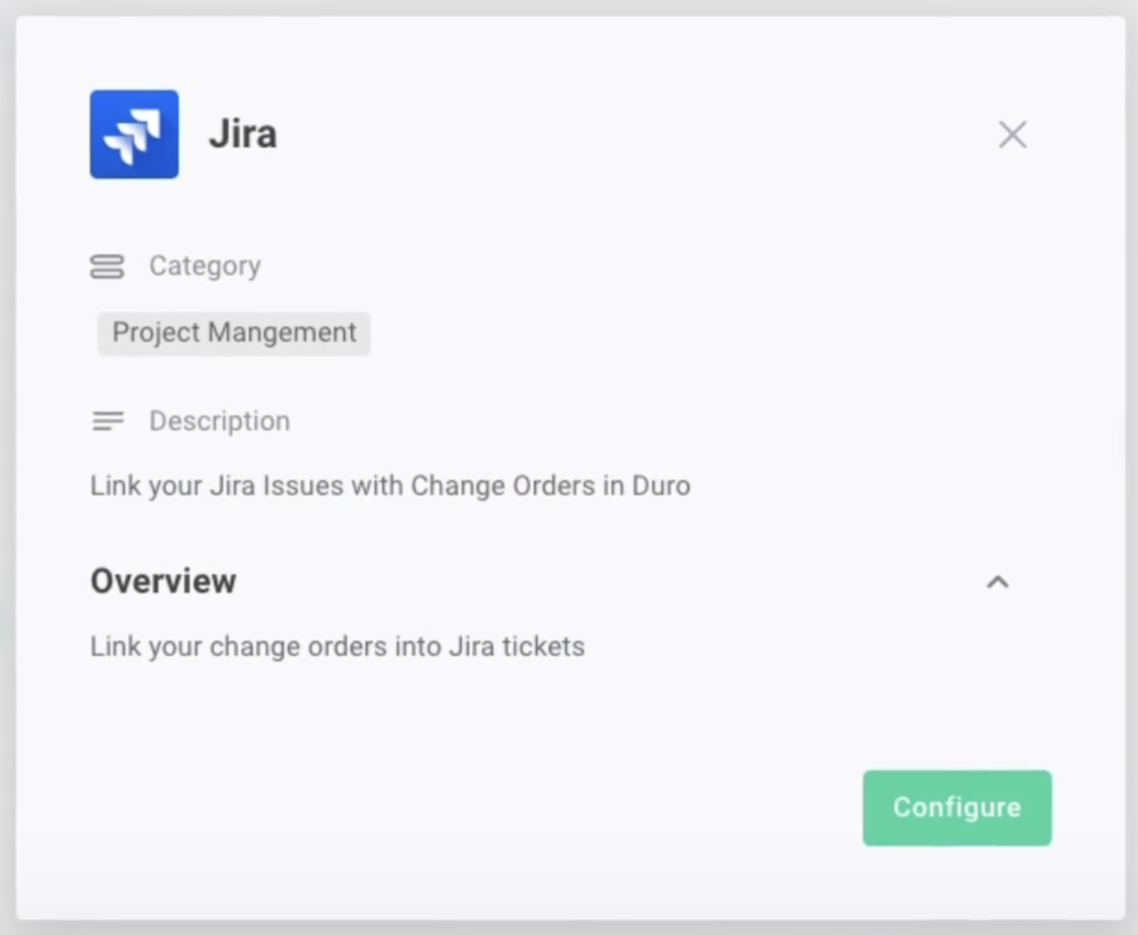
Task: Click the Description lines icon
Action: point(107,421)
